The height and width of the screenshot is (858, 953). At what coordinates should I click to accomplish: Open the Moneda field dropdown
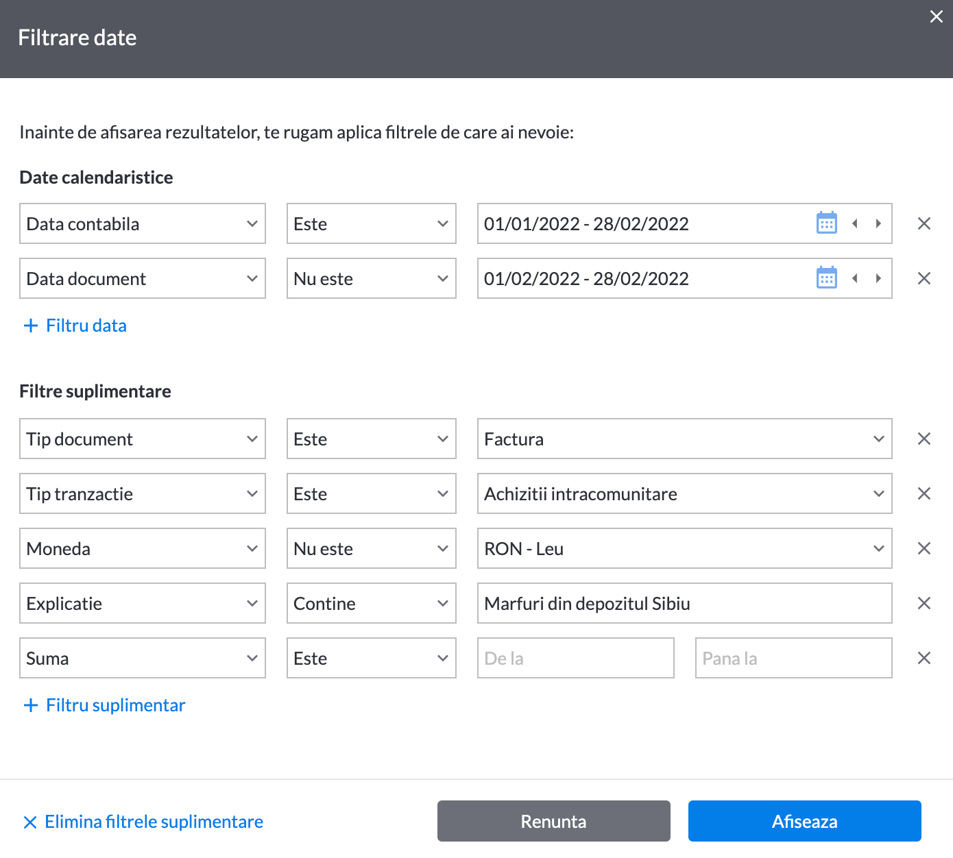coord(143,548)
